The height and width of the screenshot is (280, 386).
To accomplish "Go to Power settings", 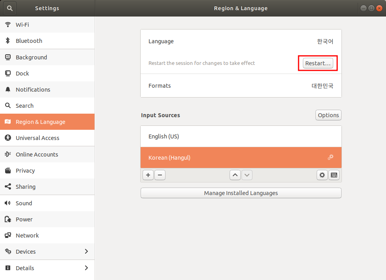I will click(47, 219).
